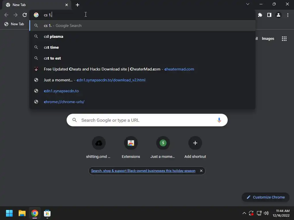Image resolution: width=294 pixels, height=220 pixels.
Task: Switch to the New Tab browser tab
Action: tap(37, 5)
